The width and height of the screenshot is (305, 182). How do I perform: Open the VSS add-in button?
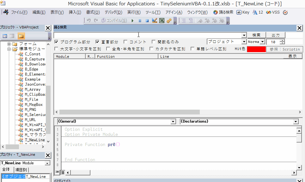[x=273, y=12]
